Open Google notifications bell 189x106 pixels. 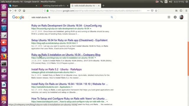click(x=175, y=17)
